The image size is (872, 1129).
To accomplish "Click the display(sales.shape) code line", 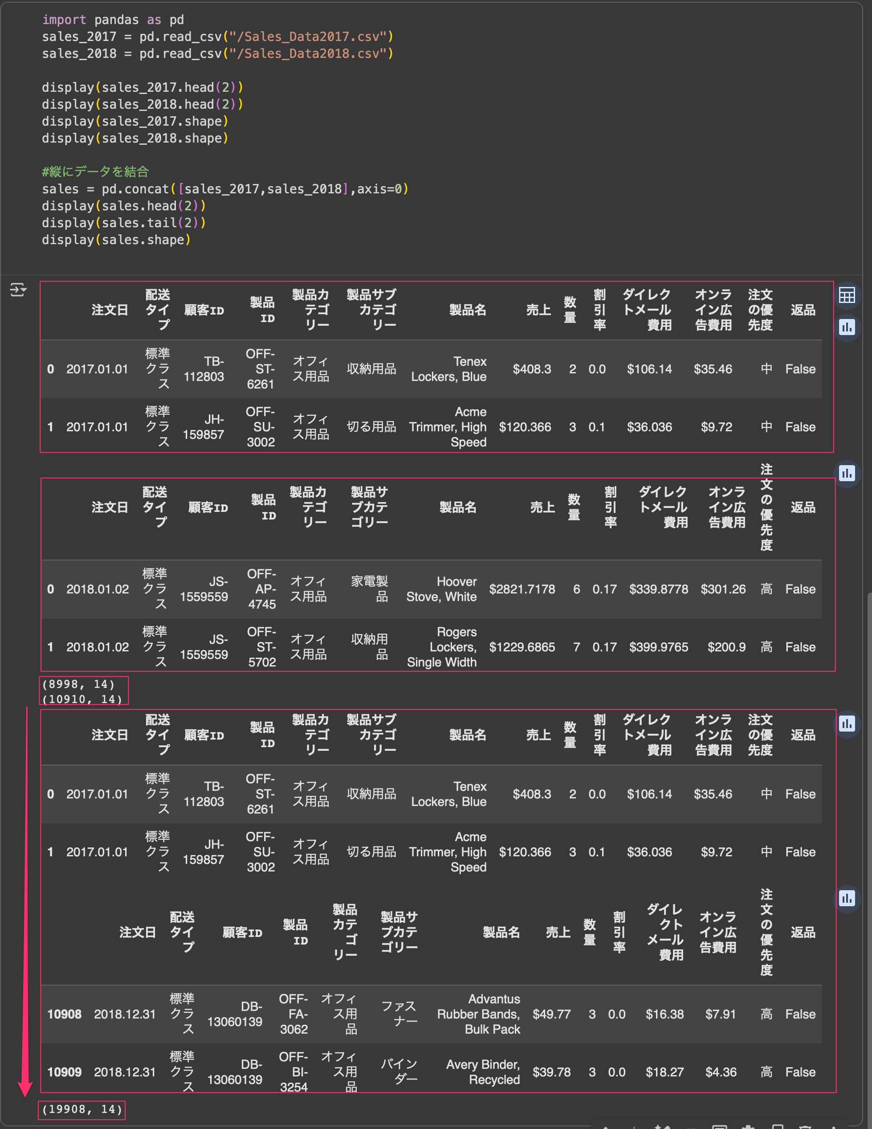I will 116,240.
